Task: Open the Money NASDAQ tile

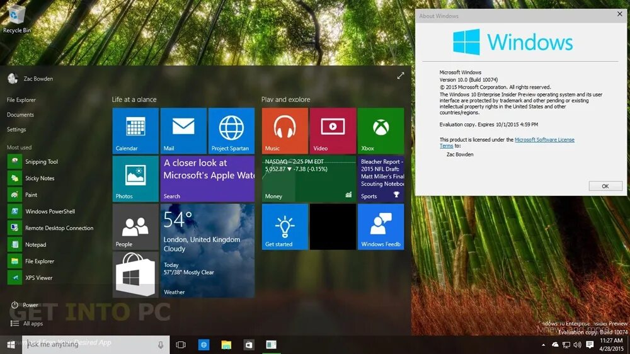Action: [x=309, y=178]
